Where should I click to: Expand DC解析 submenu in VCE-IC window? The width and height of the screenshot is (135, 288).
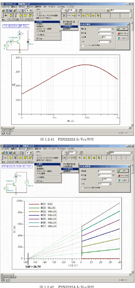pyautogui.click(x=48, y=164)
